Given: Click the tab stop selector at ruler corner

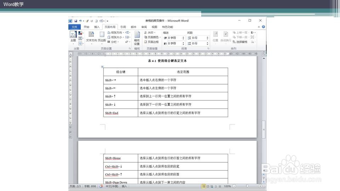Looking at the screenshot, I should (71, 54).
